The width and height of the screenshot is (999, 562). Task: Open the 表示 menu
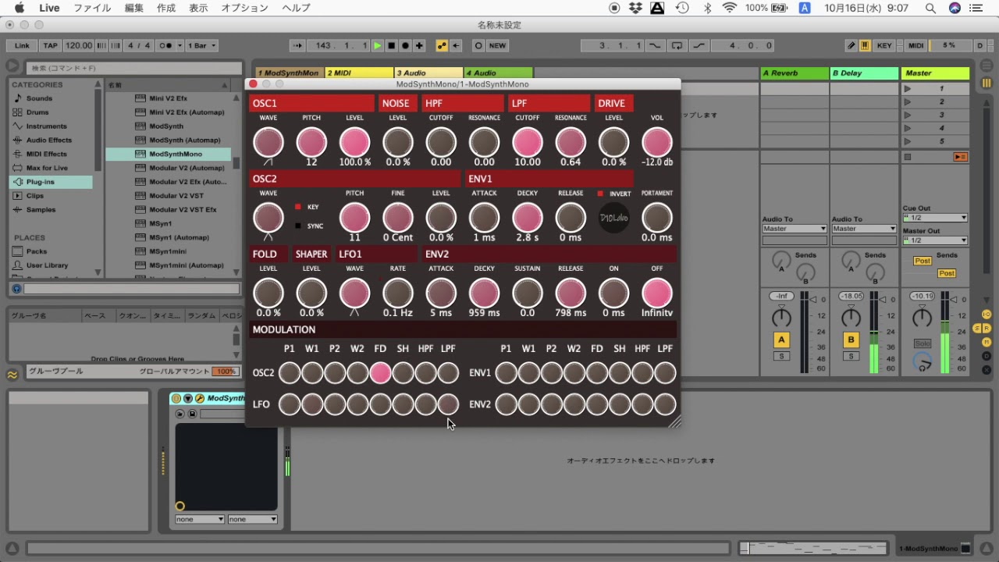click(198, 8)
